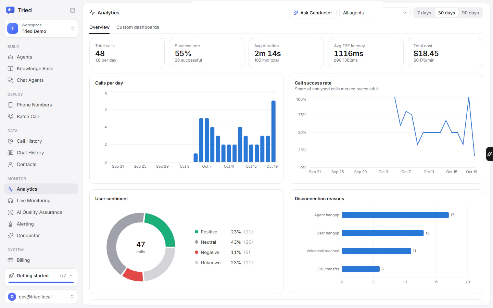The image size is (493, 308).
Task: Click the Batch Call phone icon
Action: coord(11,116)
